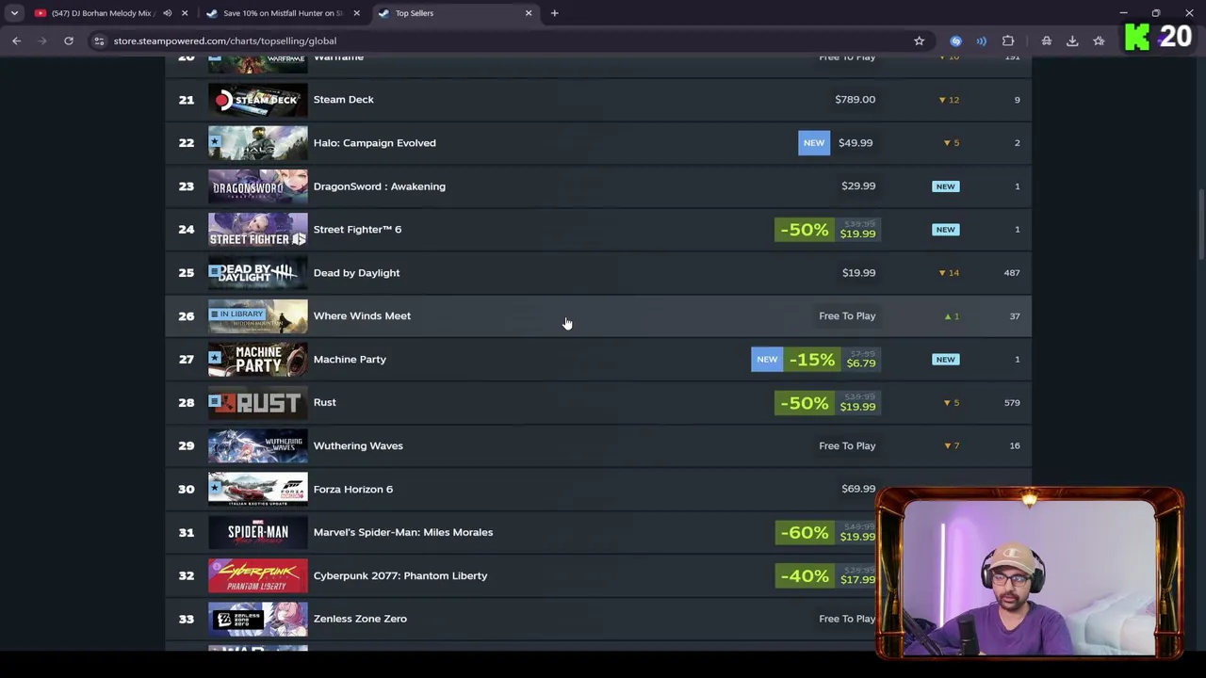Image resolution: width=1206 pixels, height=678 pixels.
Task: Open the Steam Deck thumbnail
Action: pos(257,99)
